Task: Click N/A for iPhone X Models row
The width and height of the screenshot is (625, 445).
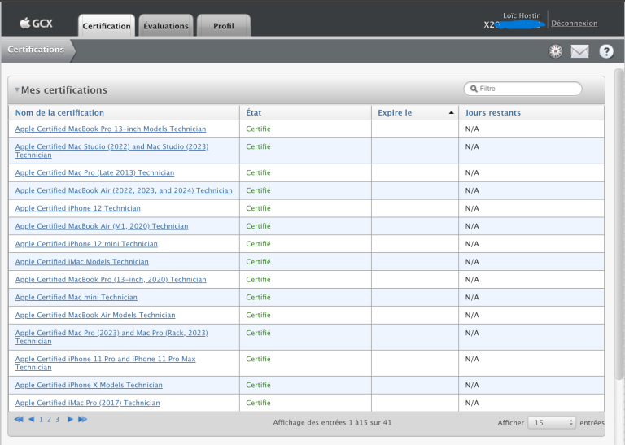Action: point(472,385)
